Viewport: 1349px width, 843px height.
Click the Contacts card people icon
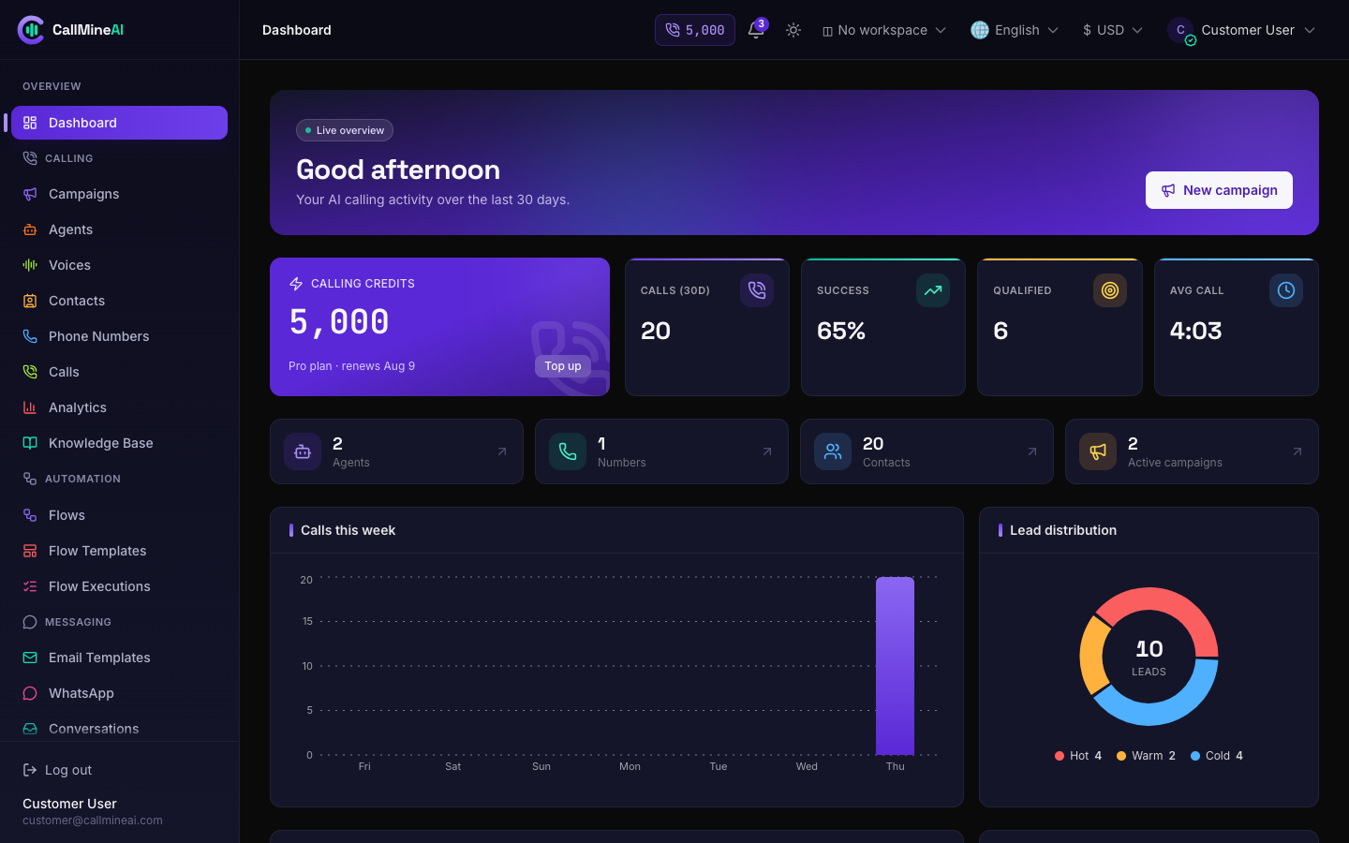[833, 451]
